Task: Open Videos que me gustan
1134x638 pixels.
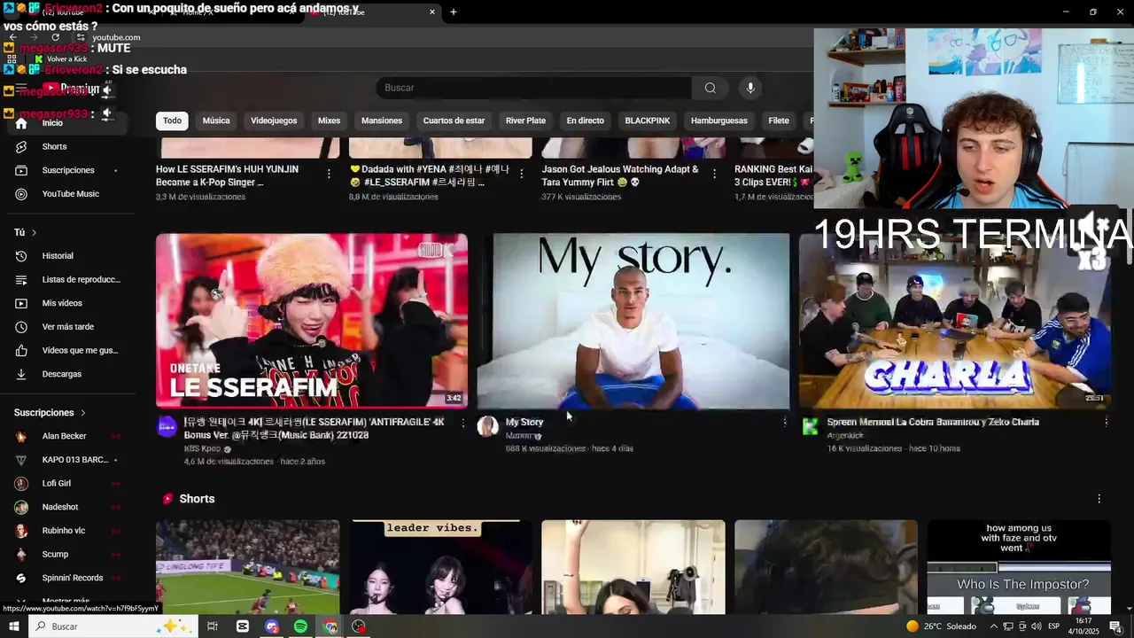Action: tap(69, 351)
